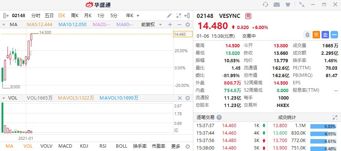Open customer service headset icon
Screen dimensions: 341x151
pos(265,4)
